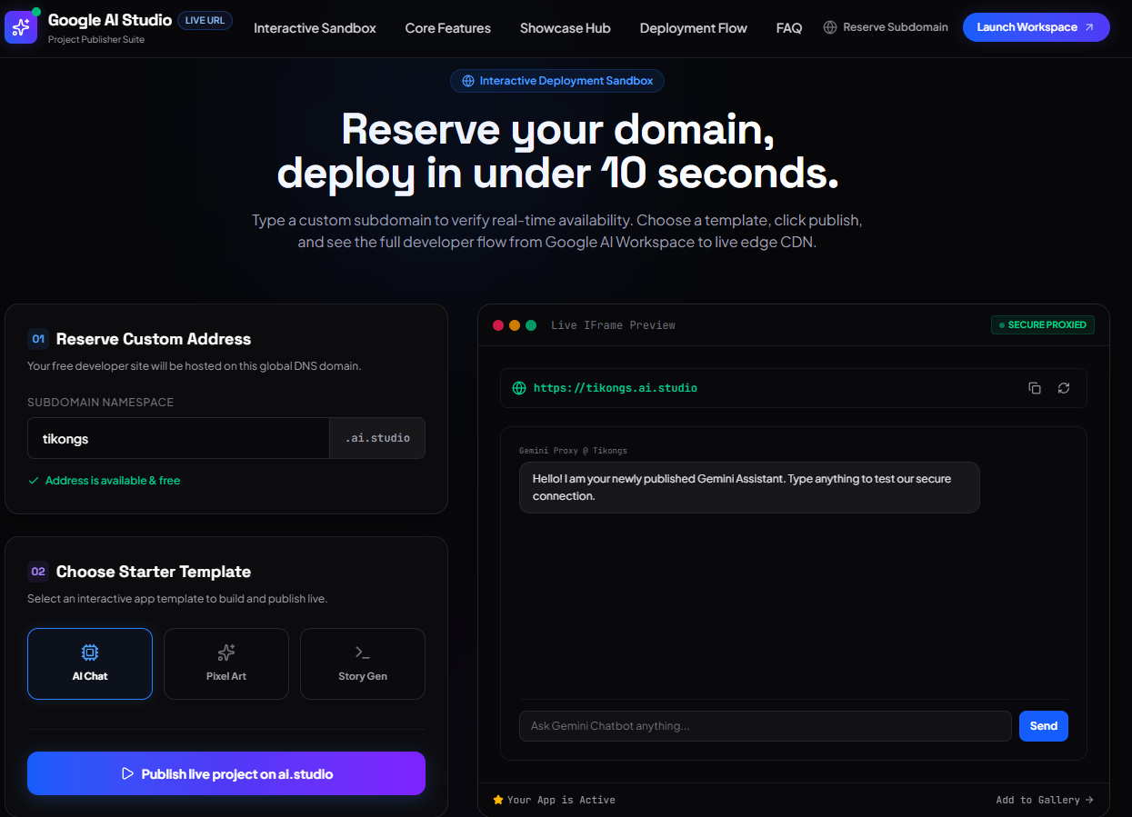The image size is (1132, 817).
Task: Click the Google AI Studio brand name text
Action: (x=110, y=19)
